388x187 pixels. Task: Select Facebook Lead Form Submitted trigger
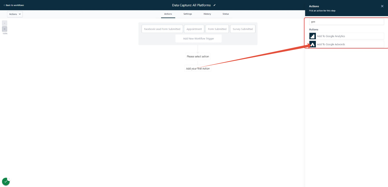(162, 29)
